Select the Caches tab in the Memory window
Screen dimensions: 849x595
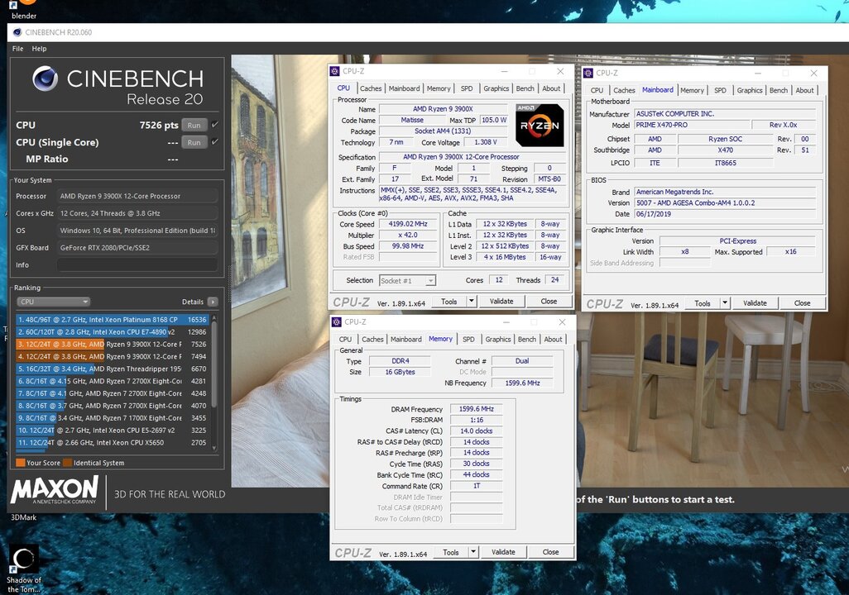click(372, 339)
